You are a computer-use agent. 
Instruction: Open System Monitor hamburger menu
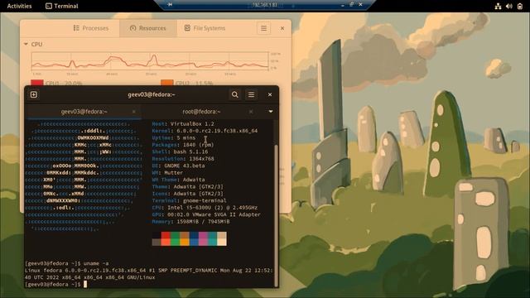click(x=263, y=28)
